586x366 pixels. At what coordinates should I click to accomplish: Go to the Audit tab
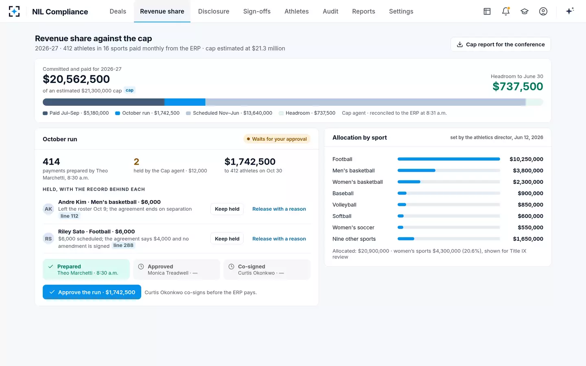click(330, 11)
